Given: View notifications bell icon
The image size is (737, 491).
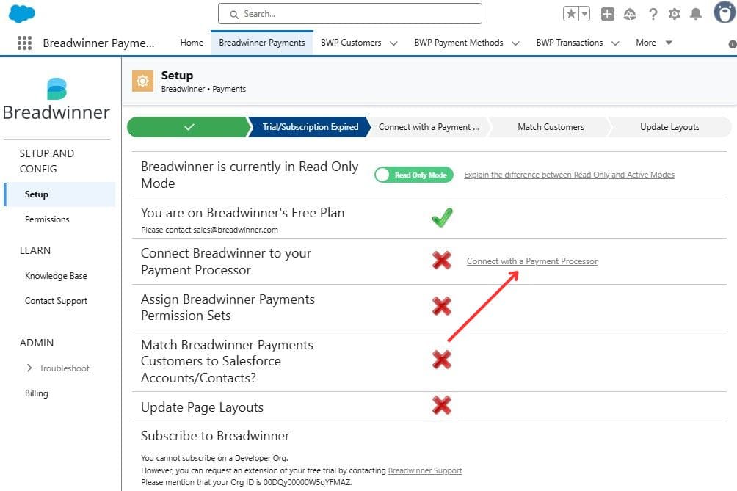Looking at the screenshot, I should [696, 14].
